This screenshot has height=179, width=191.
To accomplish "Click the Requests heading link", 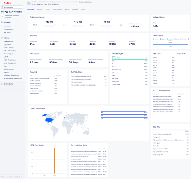I will (33, 35).
